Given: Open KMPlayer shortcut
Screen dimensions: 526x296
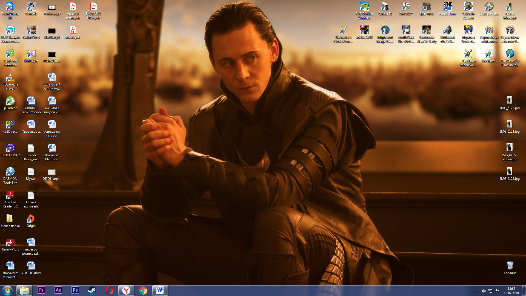Looking at the screenshot, I should pyautogui.click(x=31, y=56).
